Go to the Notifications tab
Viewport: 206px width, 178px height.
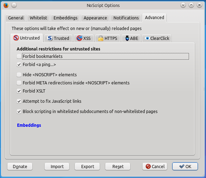tap(126, 18)
